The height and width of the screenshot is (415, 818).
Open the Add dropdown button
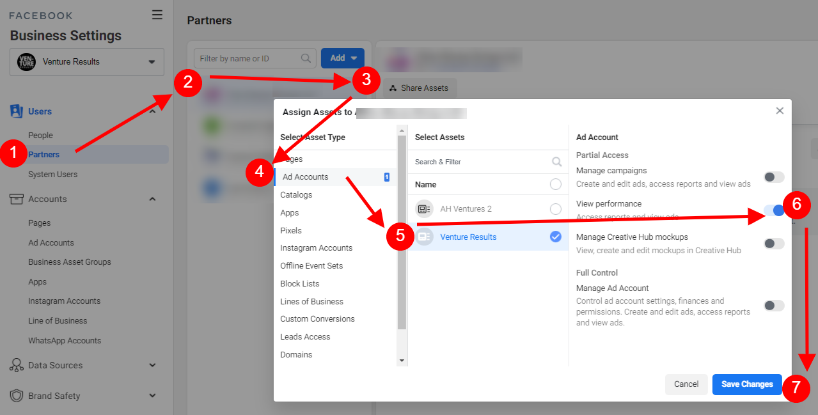click(343, 58)
